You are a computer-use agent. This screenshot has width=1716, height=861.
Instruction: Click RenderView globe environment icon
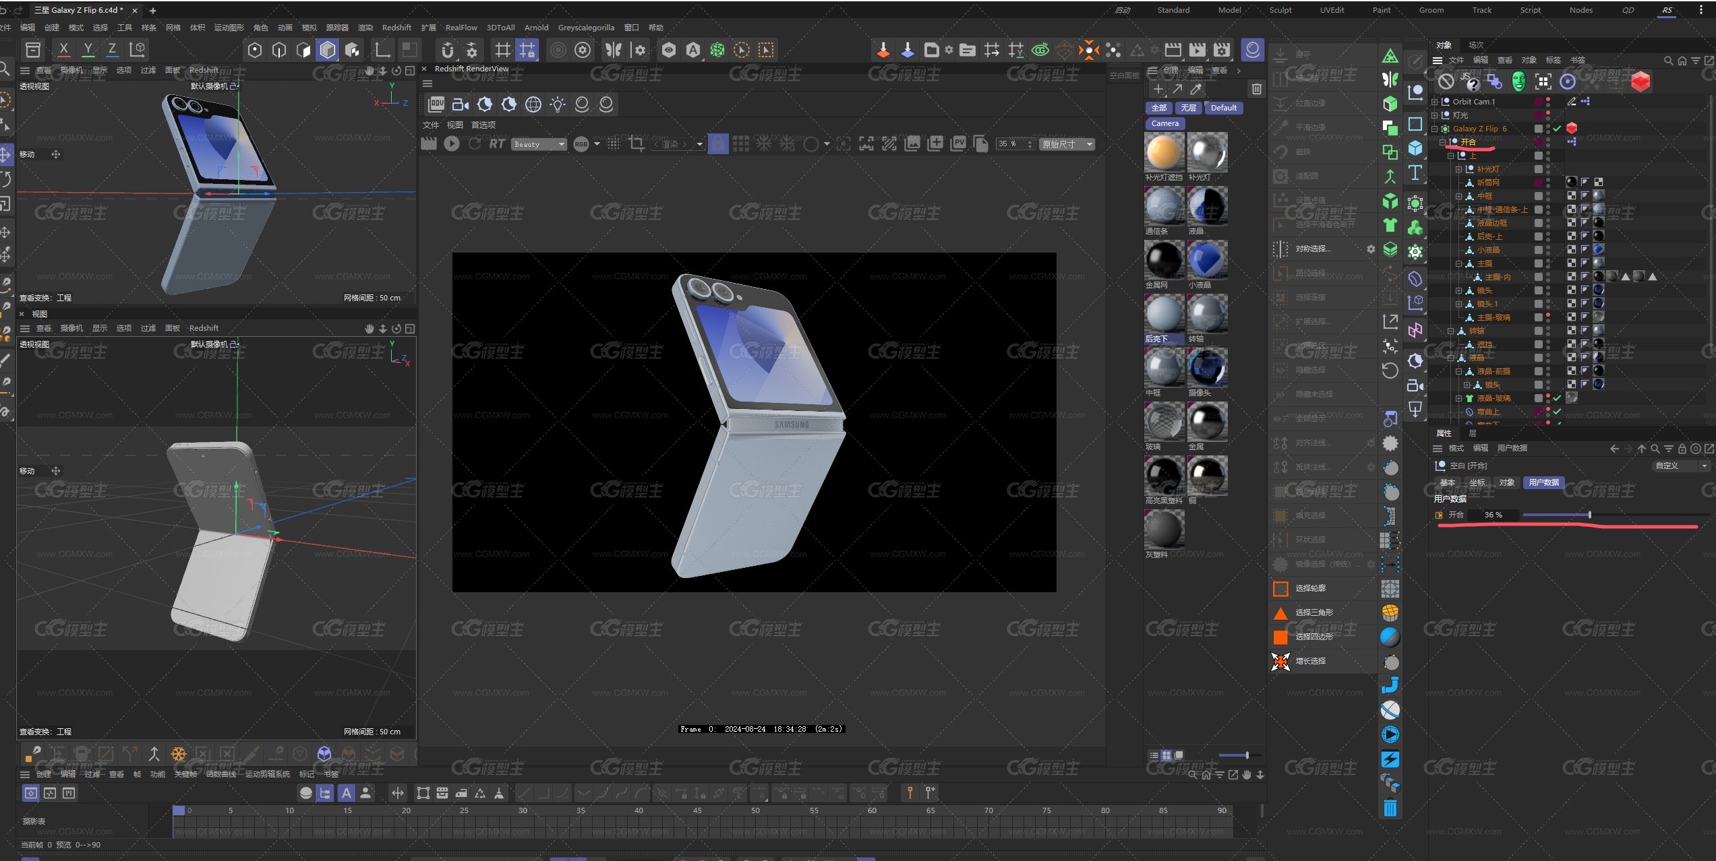tap(533, 104)
